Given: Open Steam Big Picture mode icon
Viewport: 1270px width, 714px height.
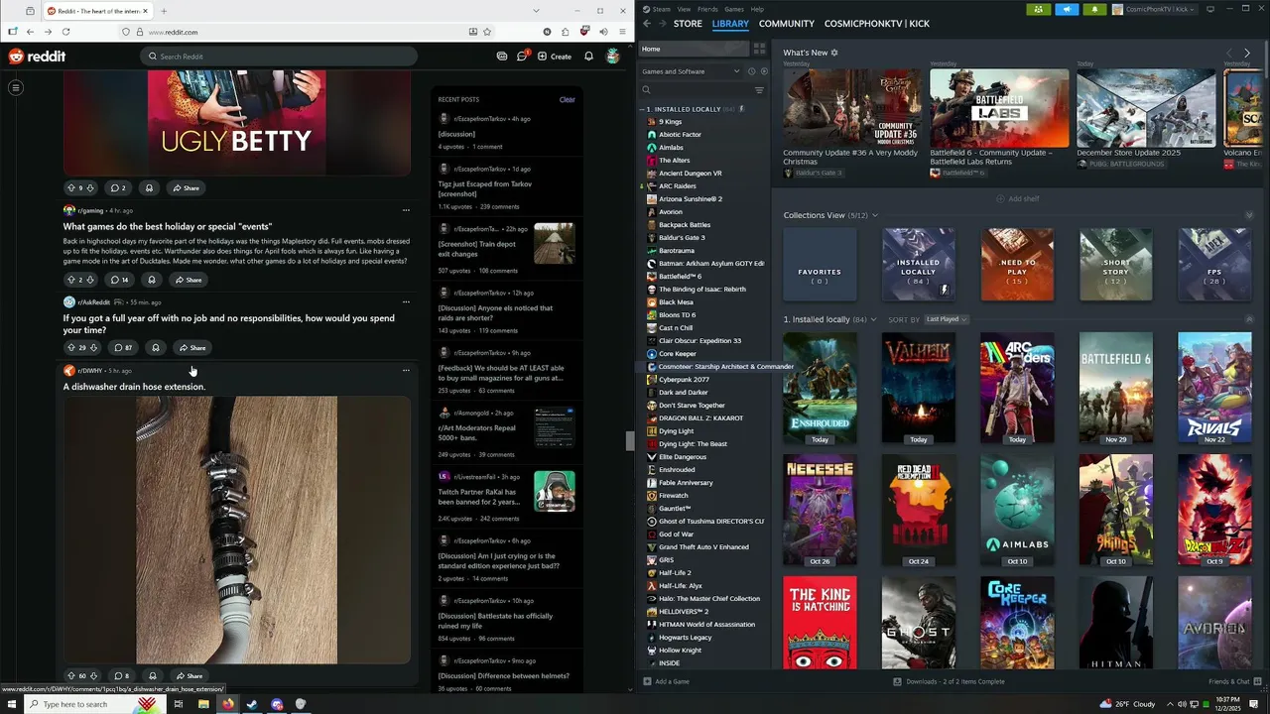Looking at the screenshot, I should (1210, 9).
